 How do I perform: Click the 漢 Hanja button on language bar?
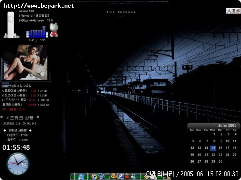click(x=233, y=11)
